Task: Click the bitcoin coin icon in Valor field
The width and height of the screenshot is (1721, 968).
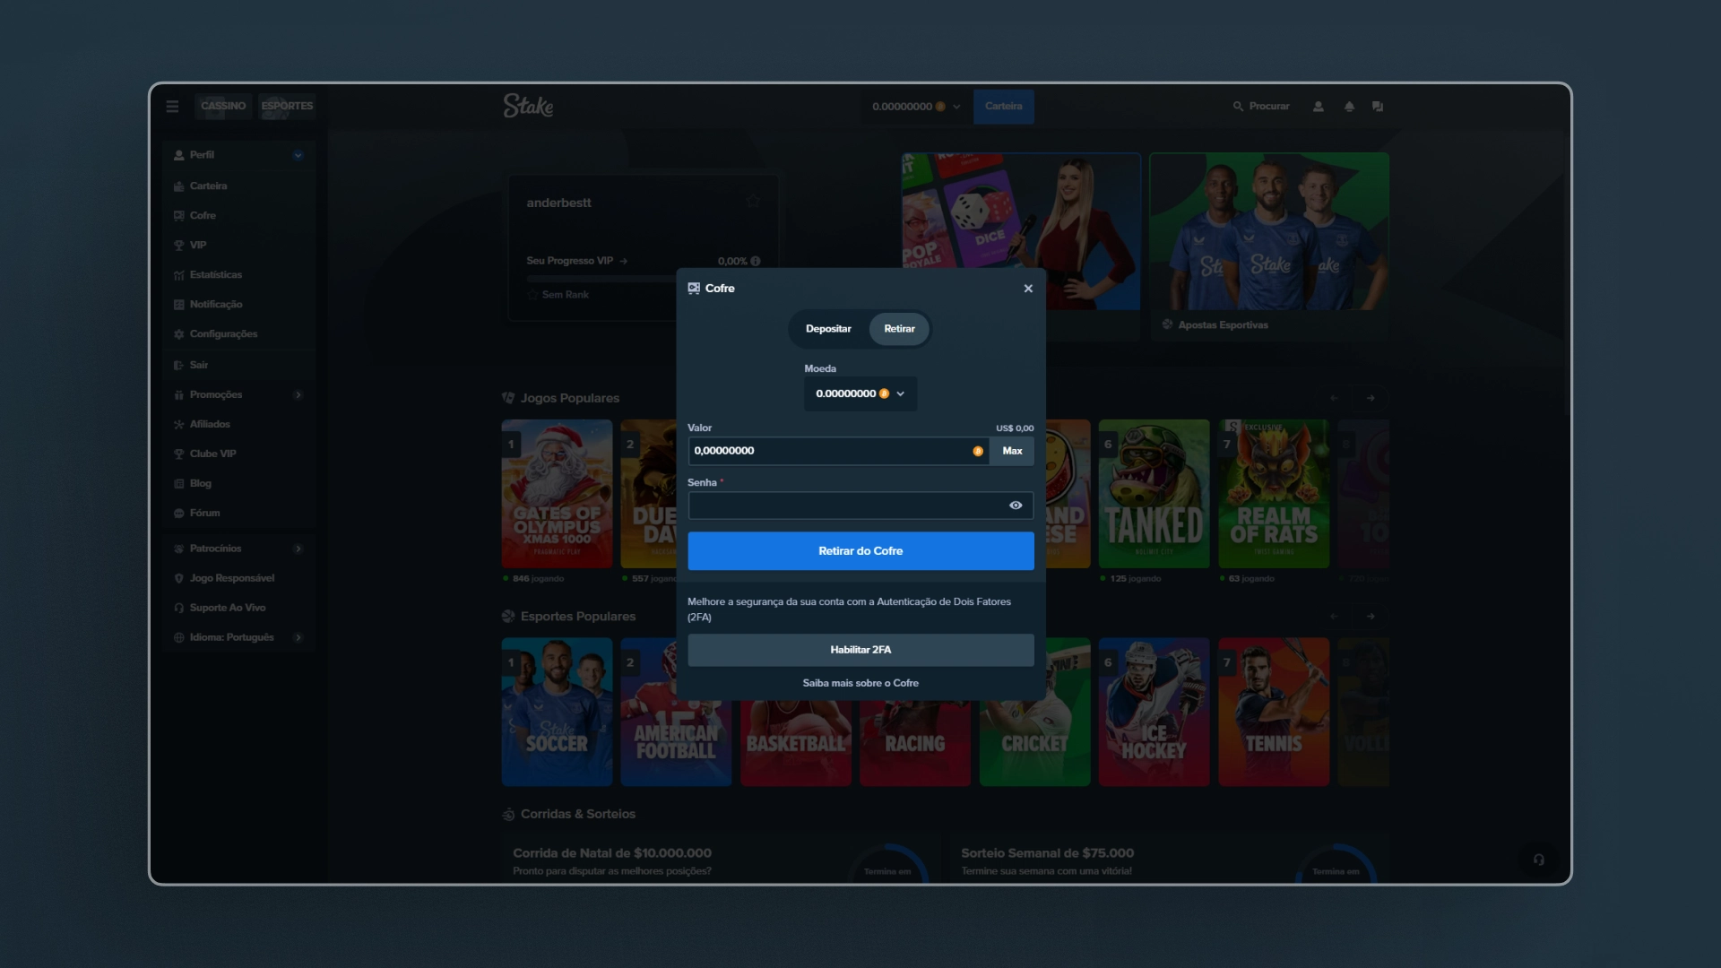Action: coord(978,451)
